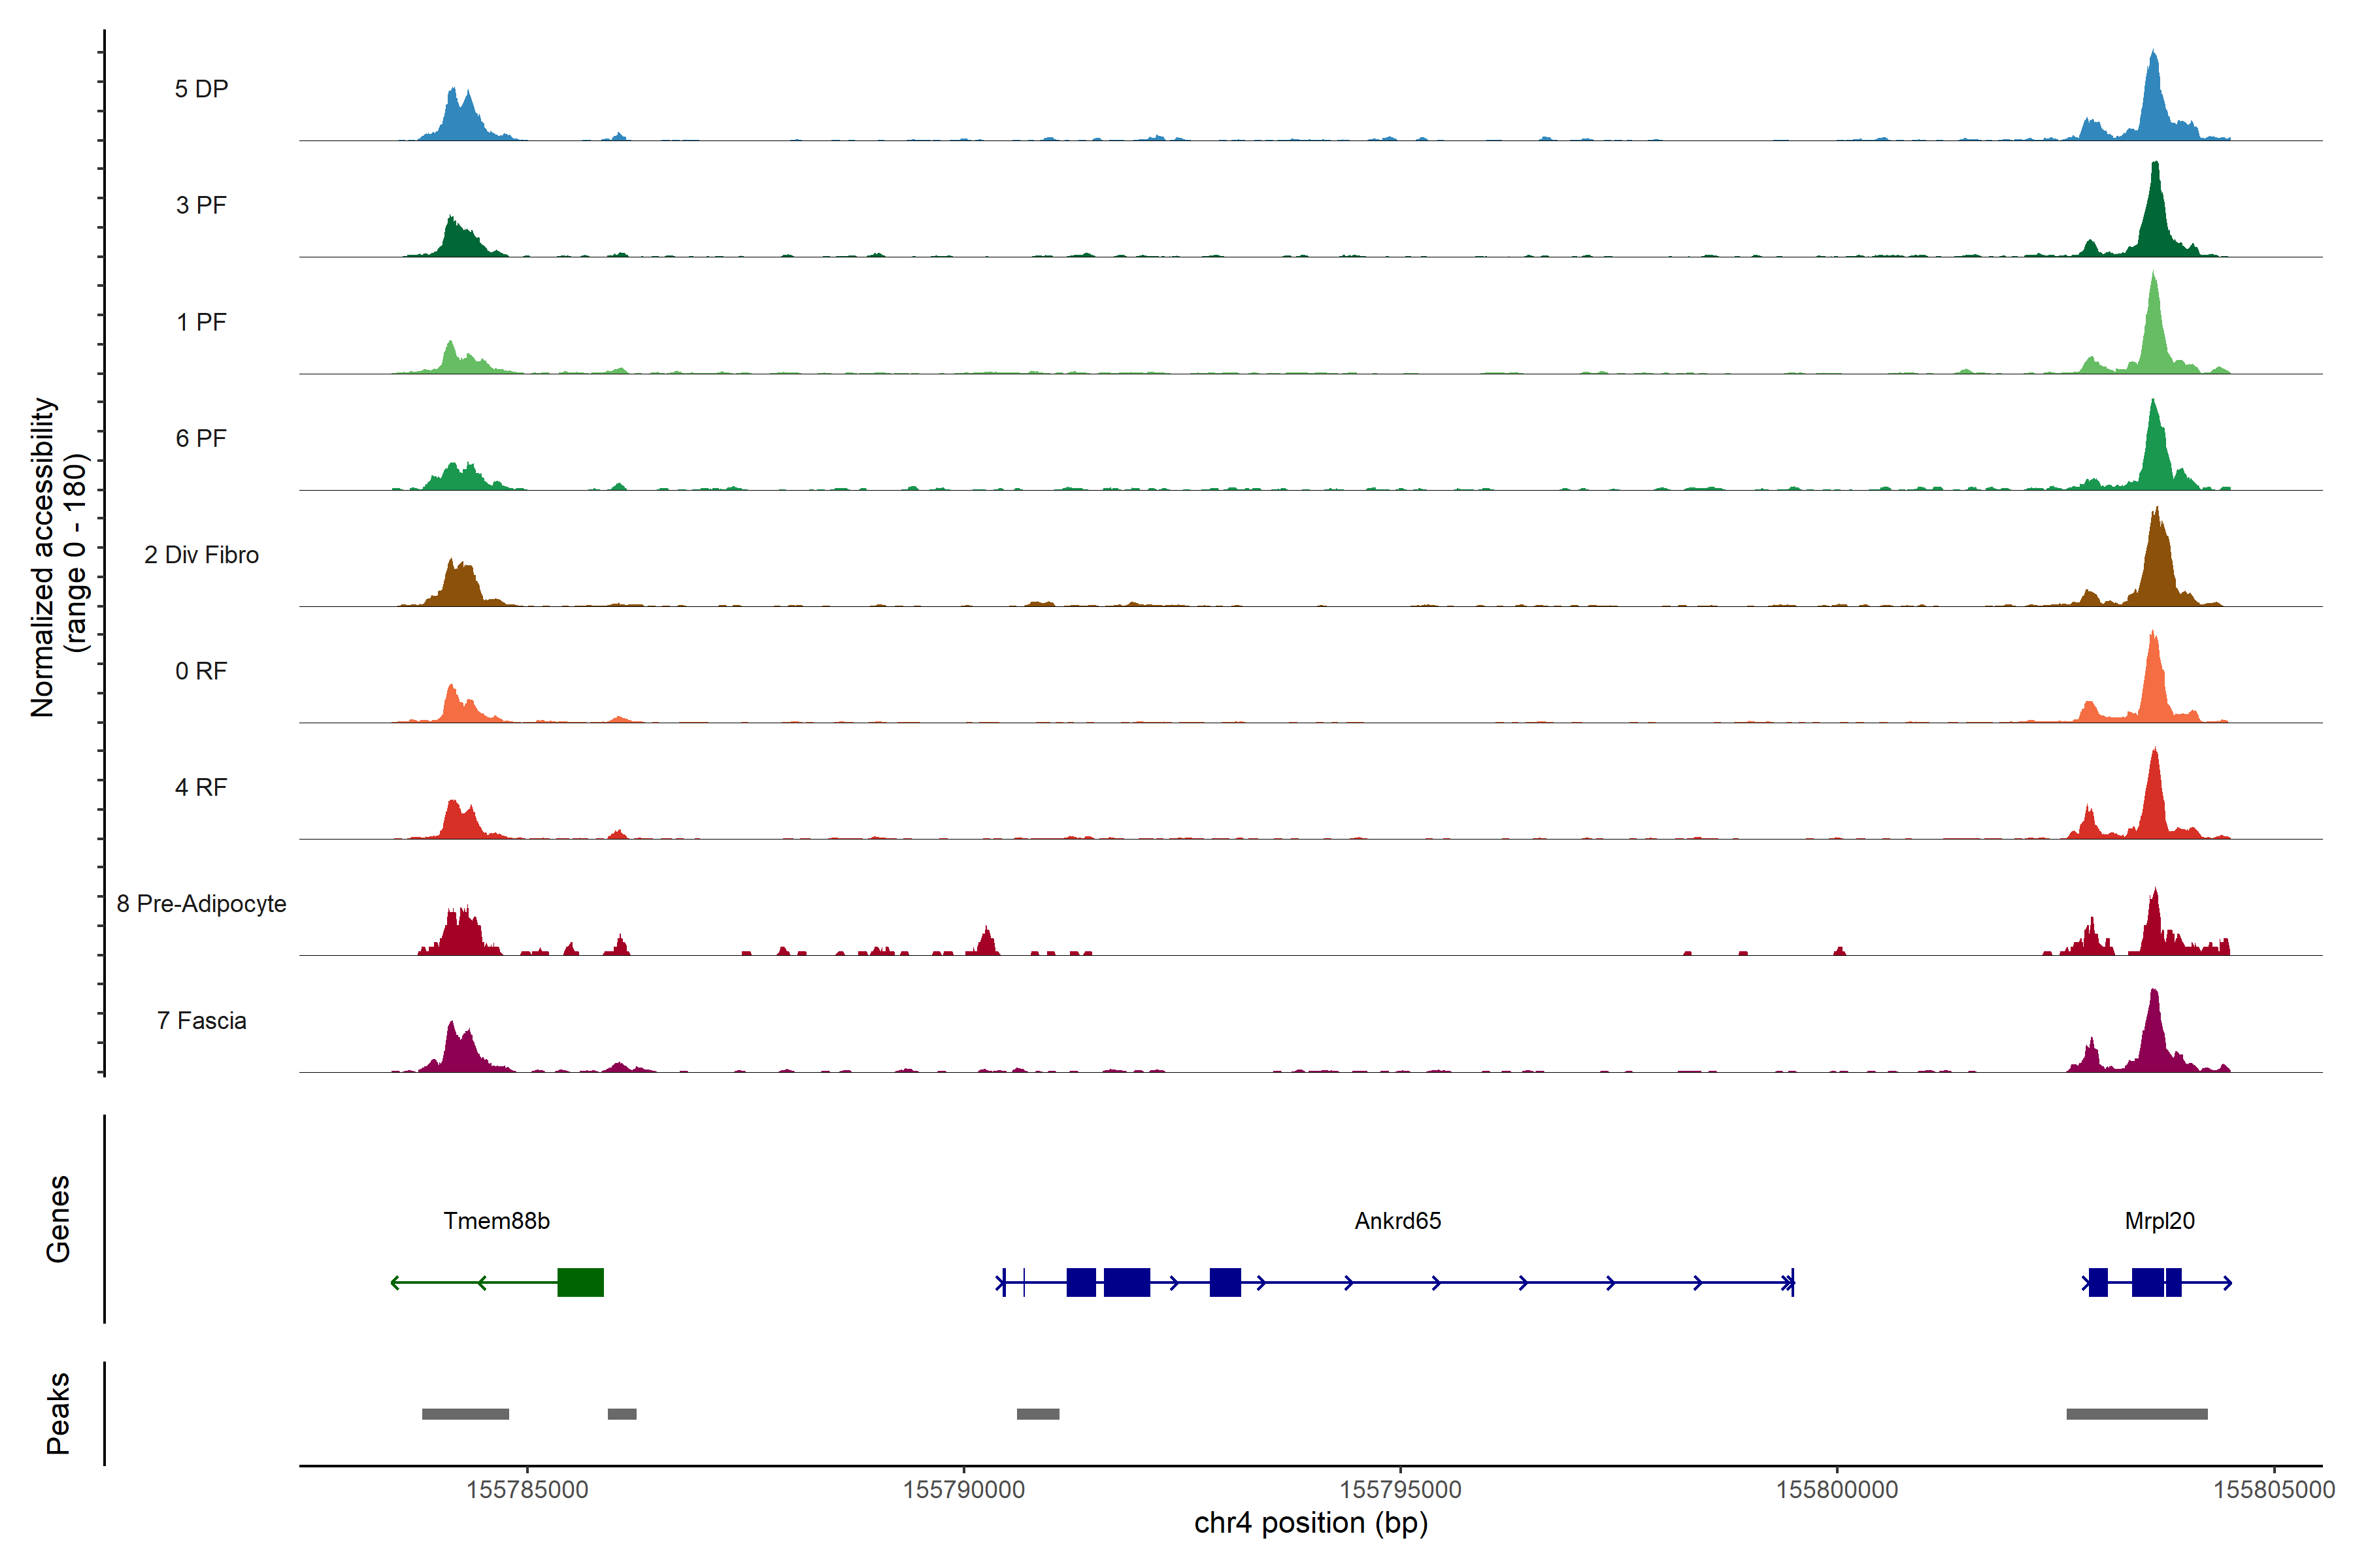This screenshot has height=1568, width=2353.
Task: Click the Tmem88b gene label
Action: coord(496,1221)
